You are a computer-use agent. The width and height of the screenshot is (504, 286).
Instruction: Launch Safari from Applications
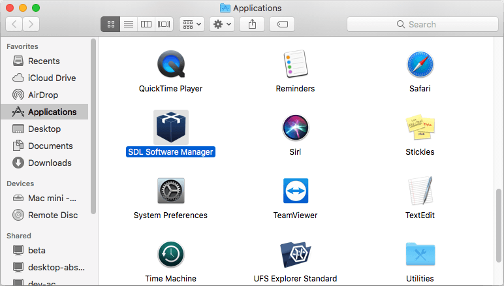click(x=420, y=64)
